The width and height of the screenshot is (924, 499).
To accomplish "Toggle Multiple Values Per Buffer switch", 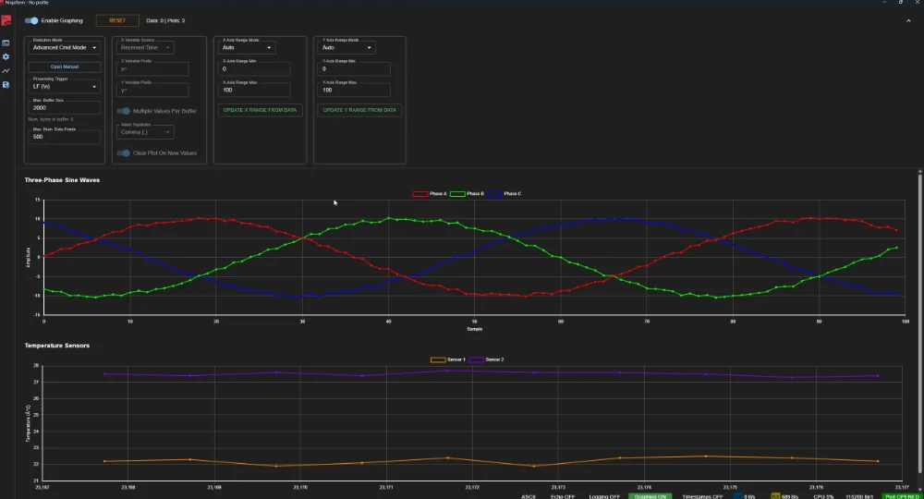I will (123, 111).
